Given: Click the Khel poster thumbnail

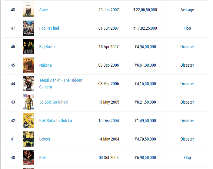Looking at the screenshot, I should coord(28,157).
